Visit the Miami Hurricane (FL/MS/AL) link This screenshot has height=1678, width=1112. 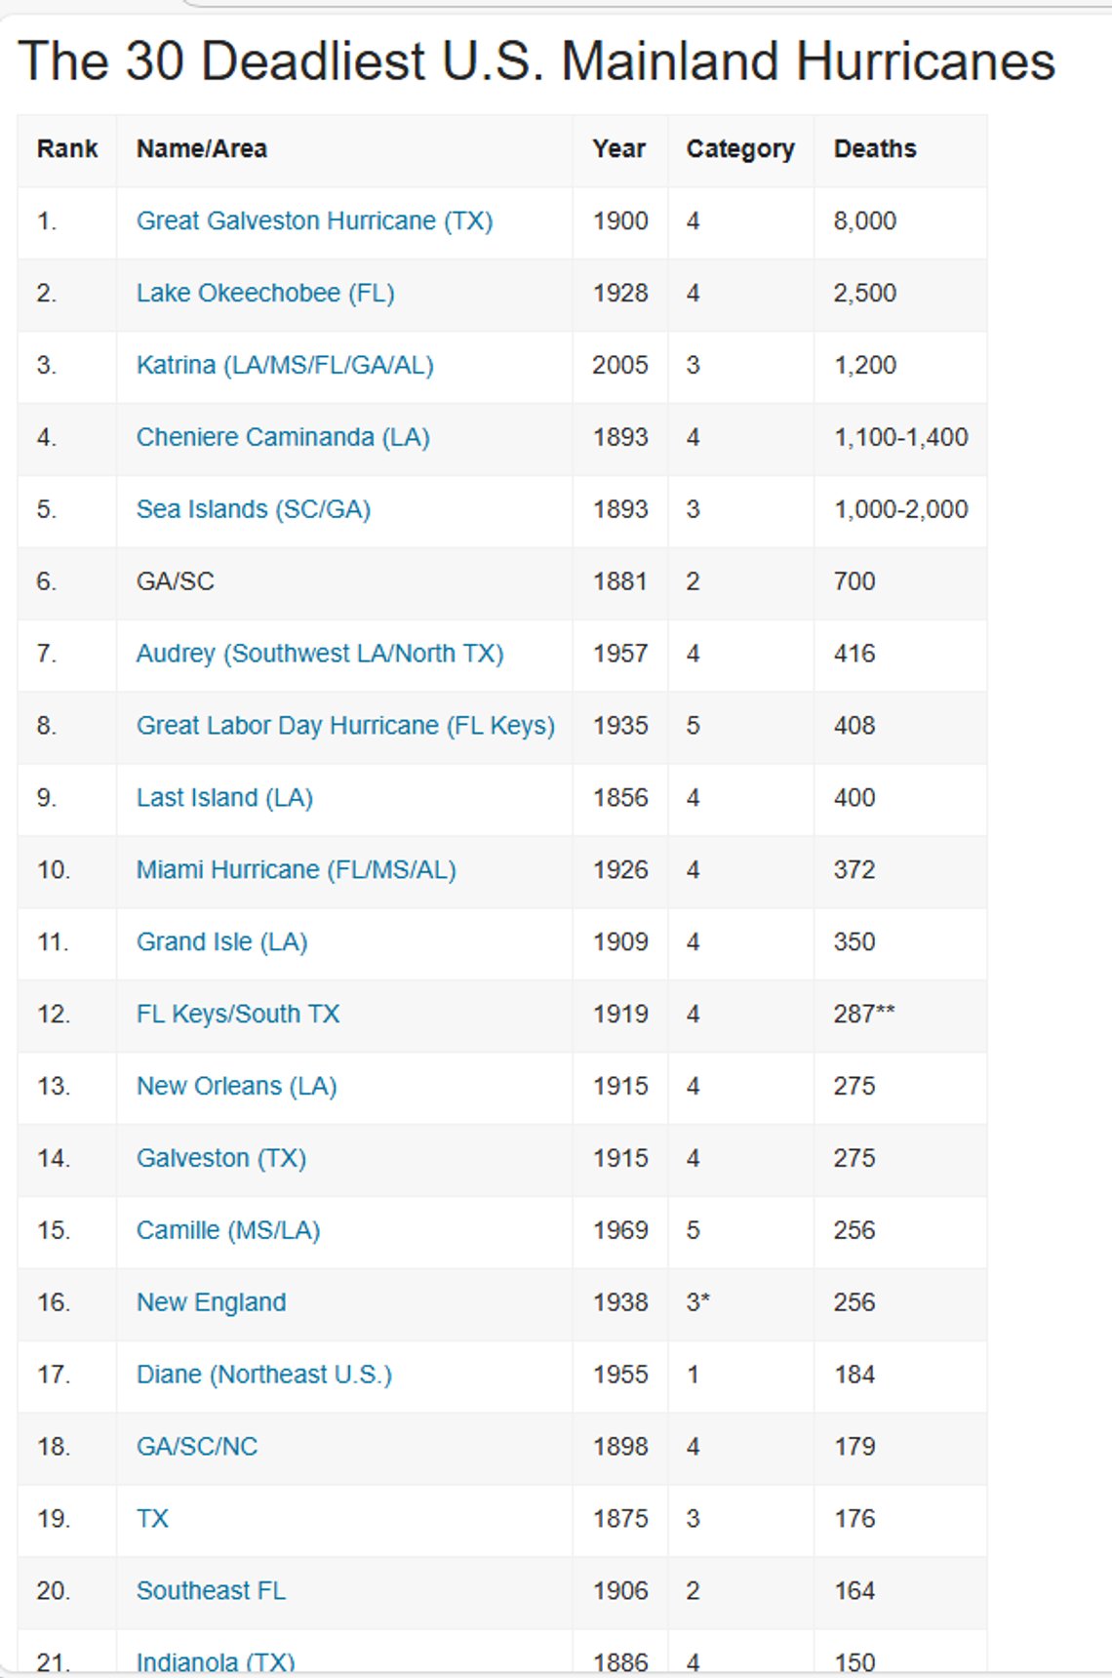(297, 870)
